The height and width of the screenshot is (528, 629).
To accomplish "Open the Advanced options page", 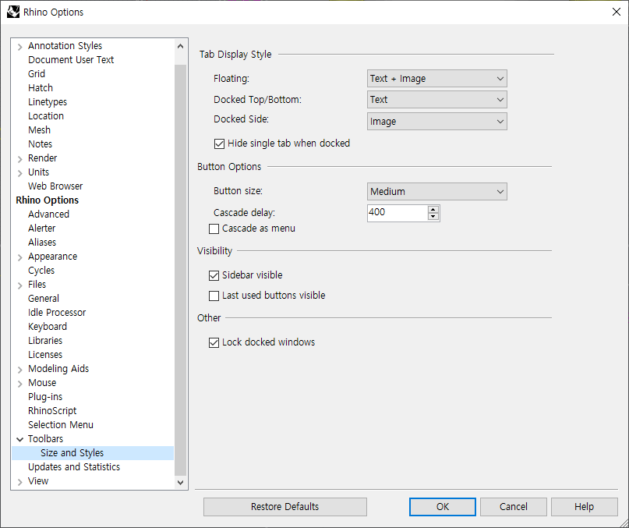I will coord(48,214).
